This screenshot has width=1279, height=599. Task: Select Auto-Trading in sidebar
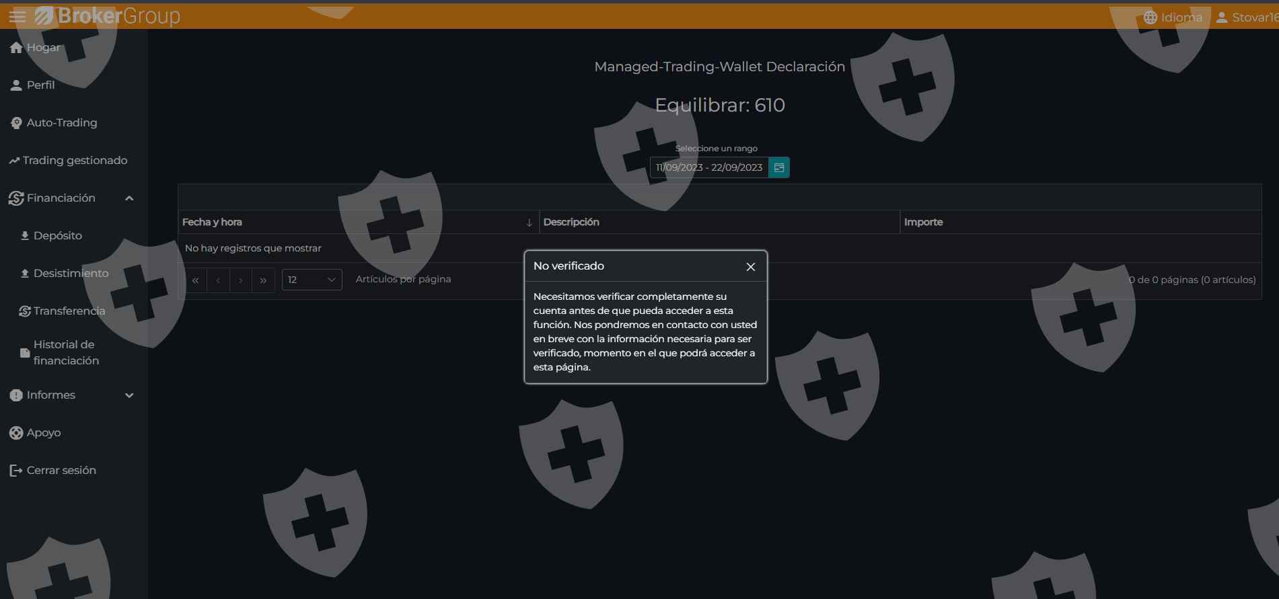[x=61, y=123]
